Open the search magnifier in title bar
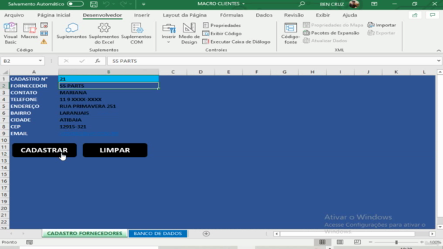This screenshot has width=443, height=249. pos(302,4)
